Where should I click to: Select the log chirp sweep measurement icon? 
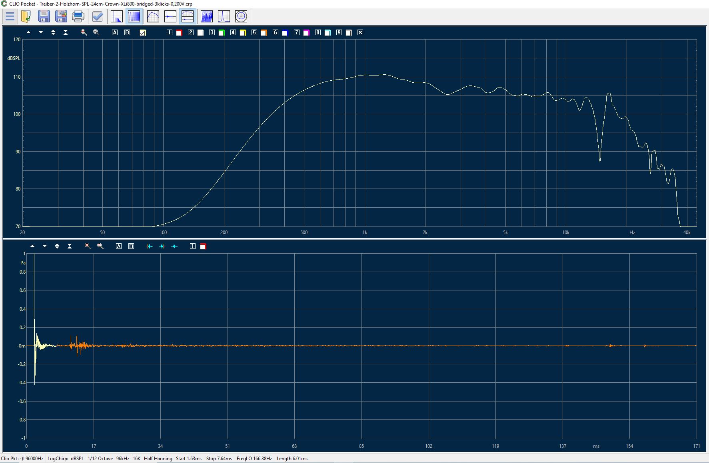(134, 16)
